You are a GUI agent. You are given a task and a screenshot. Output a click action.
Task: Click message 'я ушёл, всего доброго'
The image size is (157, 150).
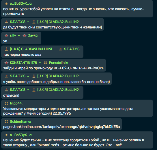coord(57,82)
